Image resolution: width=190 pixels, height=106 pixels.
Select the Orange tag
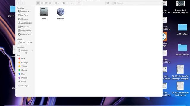coord(24,62)
